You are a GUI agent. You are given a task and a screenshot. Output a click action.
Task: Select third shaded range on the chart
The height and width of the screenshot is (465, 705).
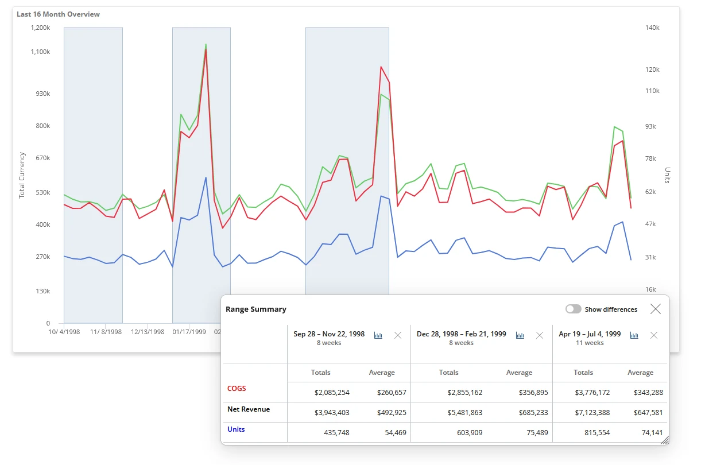pyautogui.click(x=347, y=161)
